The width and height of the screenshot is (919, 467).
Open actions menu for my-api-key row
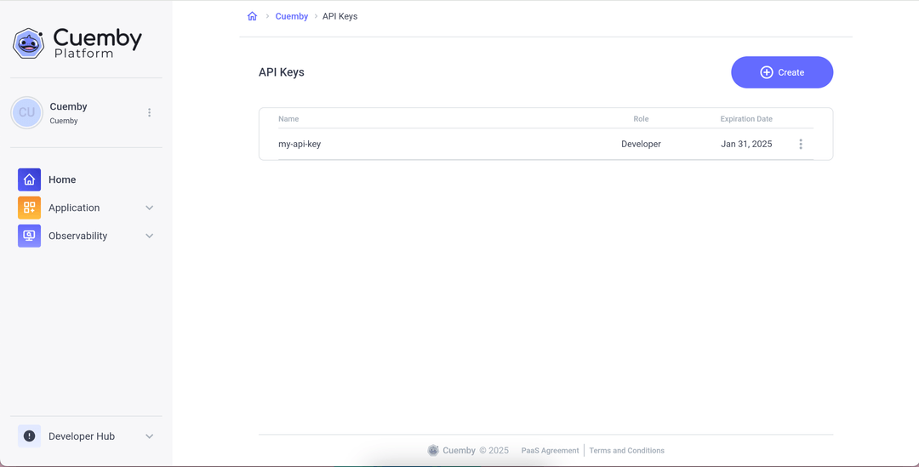(x=801, y=144)
